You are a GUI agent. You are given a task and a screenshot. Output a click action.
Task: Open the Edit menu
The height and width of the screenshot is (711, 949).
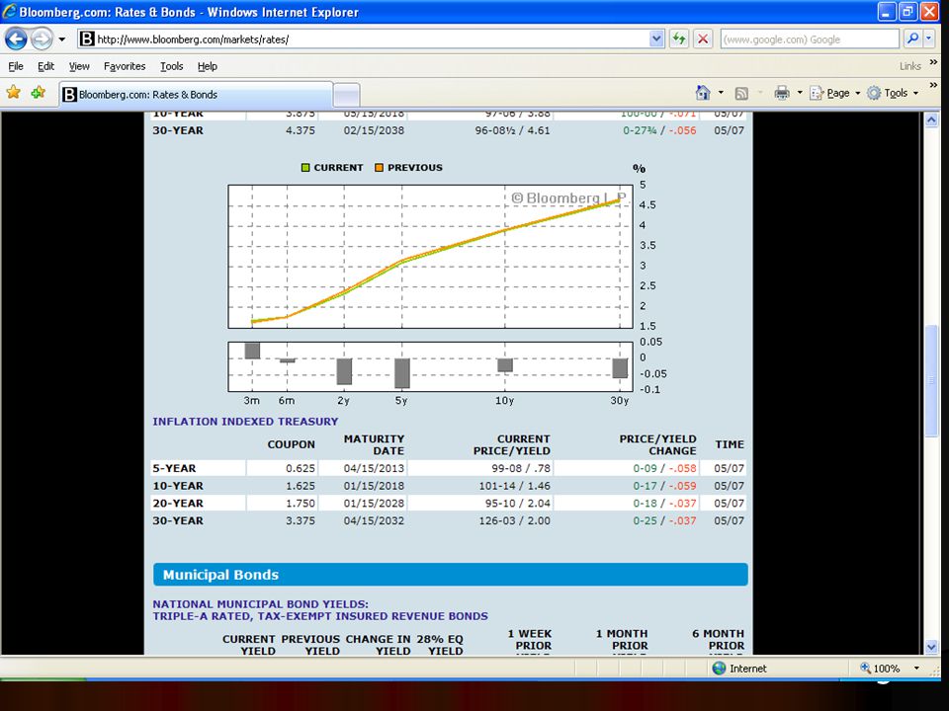click(45, 66)
